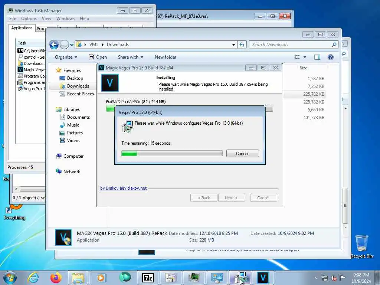Expand view options dropdown arrow
Viewport: 380px width, 285px height.
[x=305, y=57]
